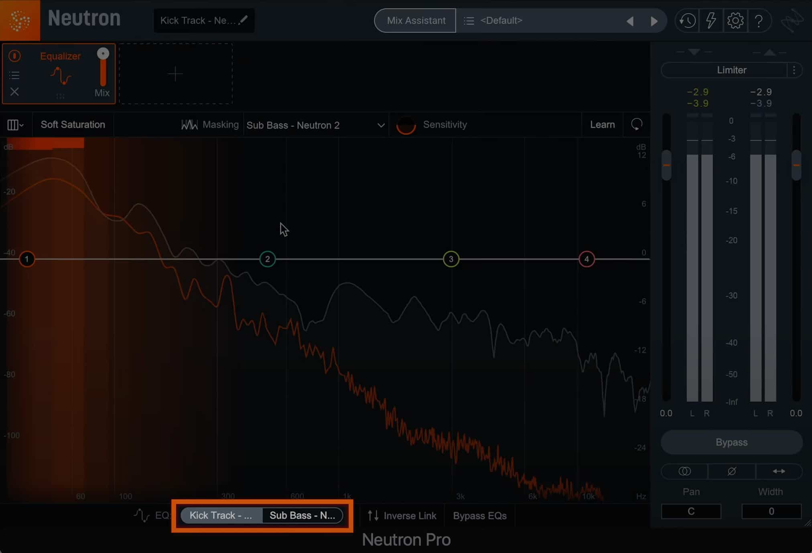
Task: Invert phase with the Ø icon
Action: 732,471
